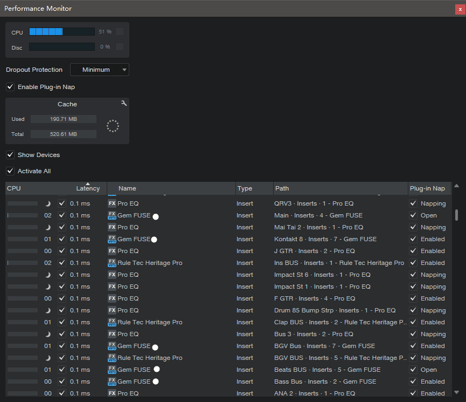Click the FX icon of J GTR Pro EQ
The width and height of the screenshot is (466, 402).
112,251
